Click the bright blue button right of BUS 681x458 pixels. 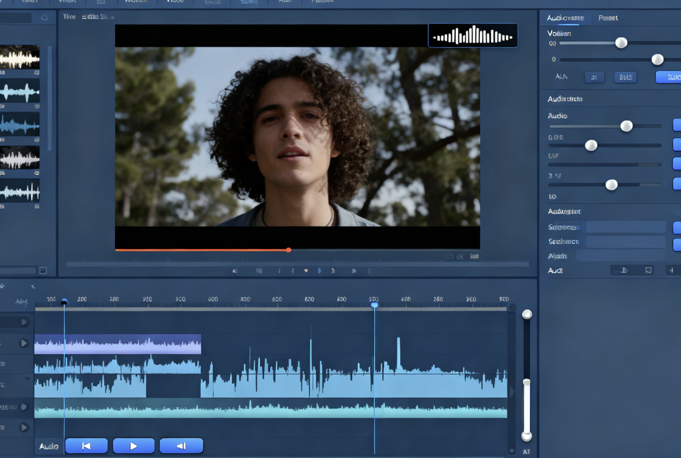[669, 77]
